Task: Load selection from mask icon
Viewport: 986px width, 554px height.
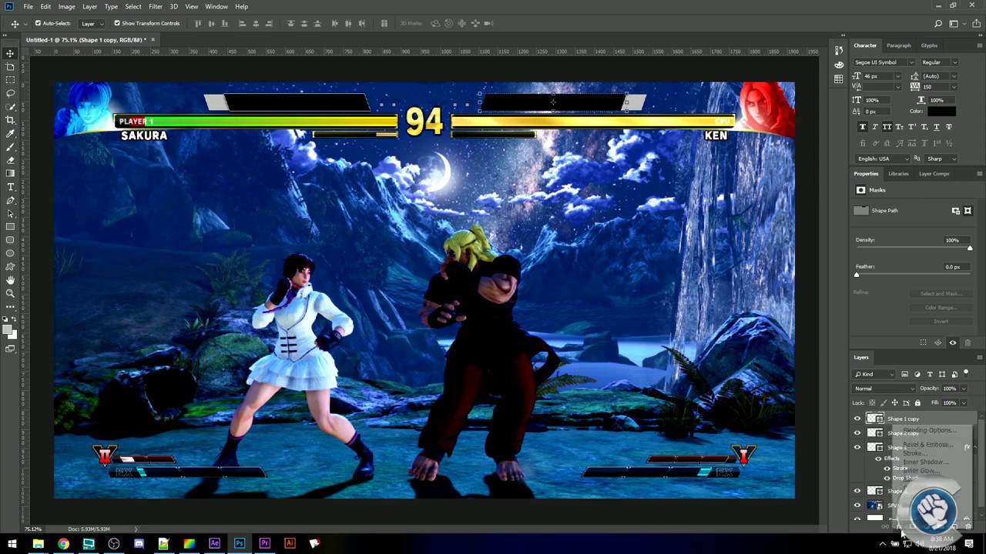Action: [924, 342]
